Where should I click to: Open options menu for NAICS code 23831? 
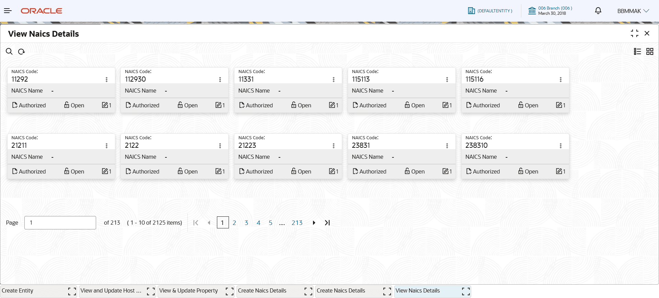pyautogui.click(x=447, y=146)
